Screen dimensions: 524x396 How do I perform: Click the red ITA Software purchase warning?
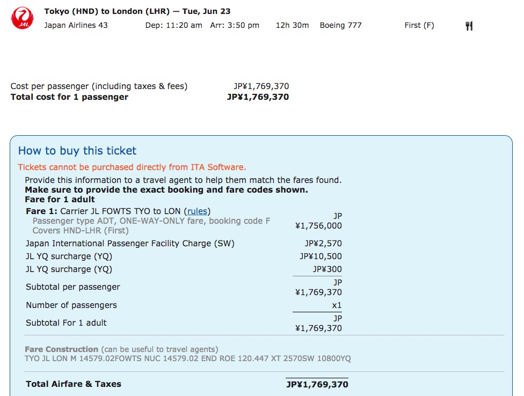(132, 167)
